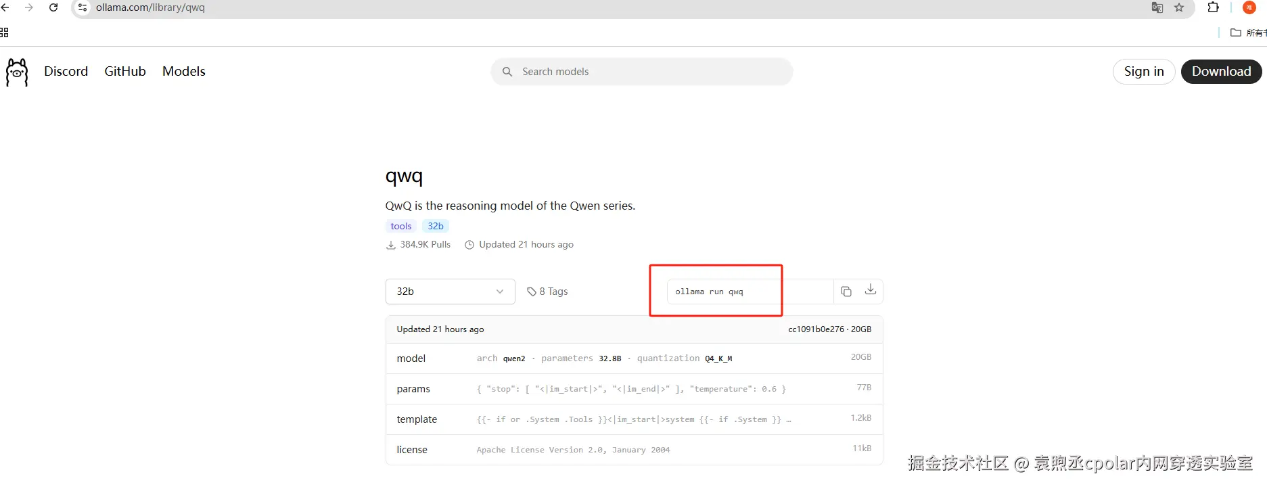
Task: Click the browser address bar URL
Action: (x=150, y=7)
